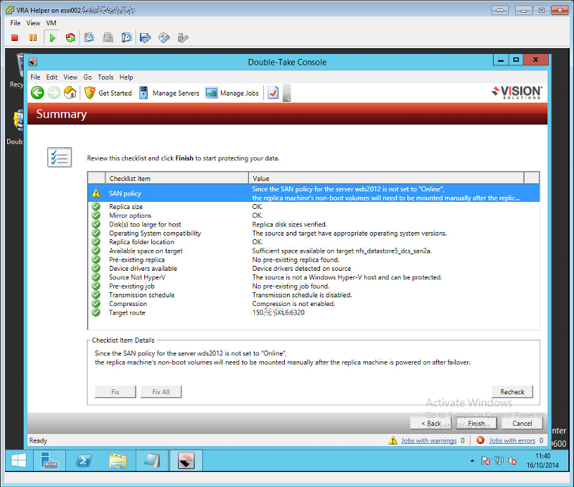Open the VM menu
The image size is (574, 487).
click(x=51, y=23)
